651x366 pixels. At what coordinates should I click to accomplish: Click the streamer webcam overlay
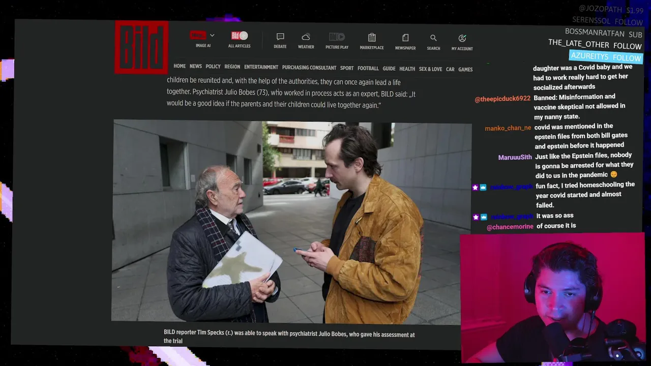point(552,298)
